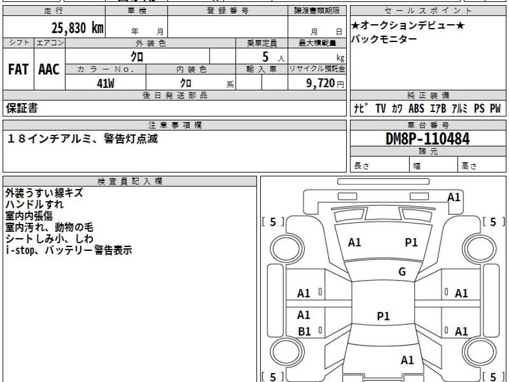509x382 pixels.
Task: Select the カワ leather equipment mark
Action: [397, 109]
